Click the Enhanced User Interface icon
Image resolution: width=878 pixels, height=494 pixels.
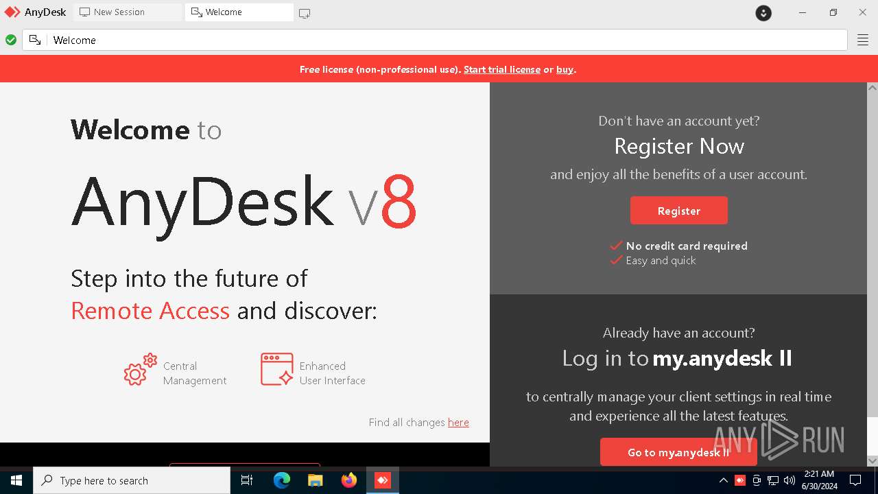277,369
